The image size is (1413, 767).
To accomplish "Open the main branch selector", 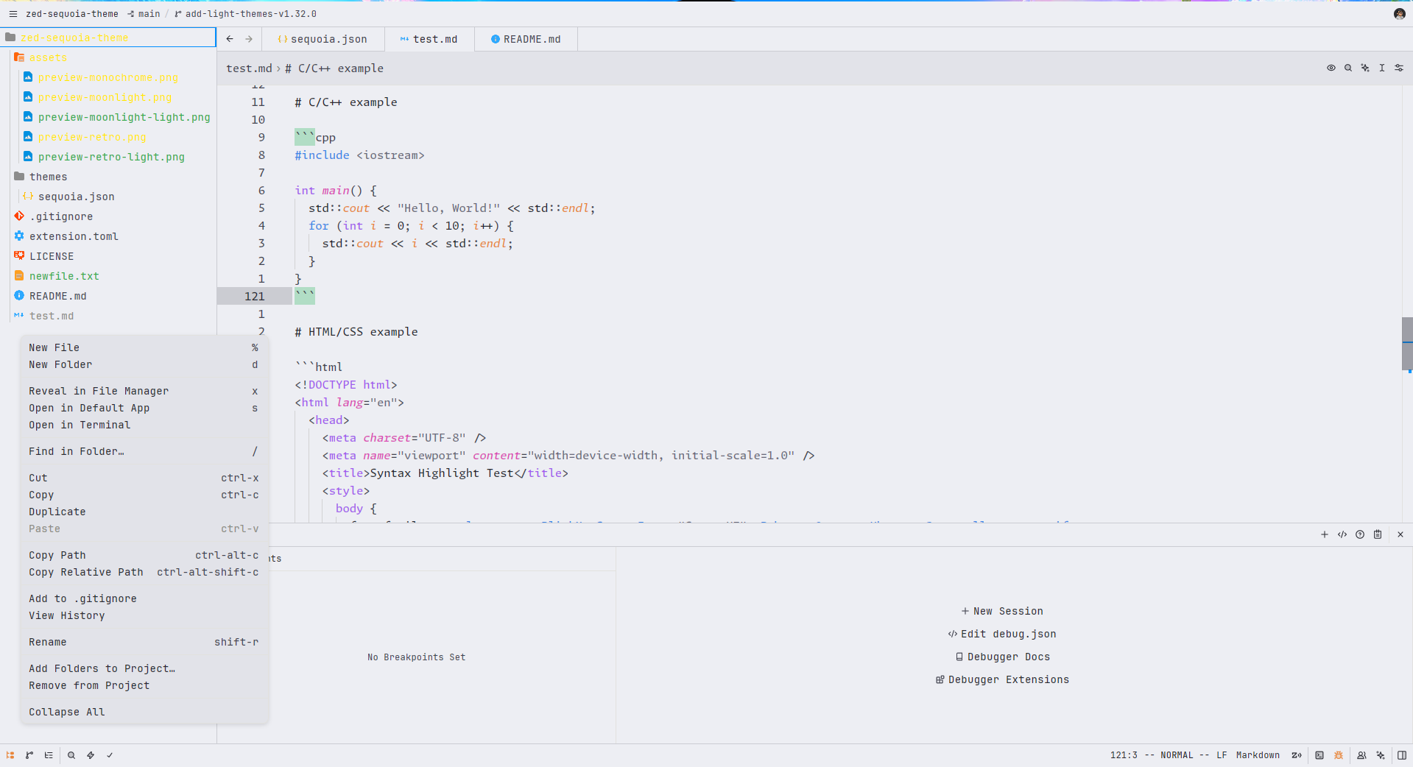I will tap(144, 14).
